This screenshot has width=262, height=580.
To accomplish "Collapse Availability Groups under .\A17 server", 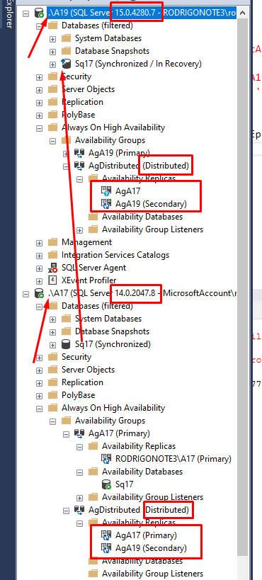I will click(52, 421).
